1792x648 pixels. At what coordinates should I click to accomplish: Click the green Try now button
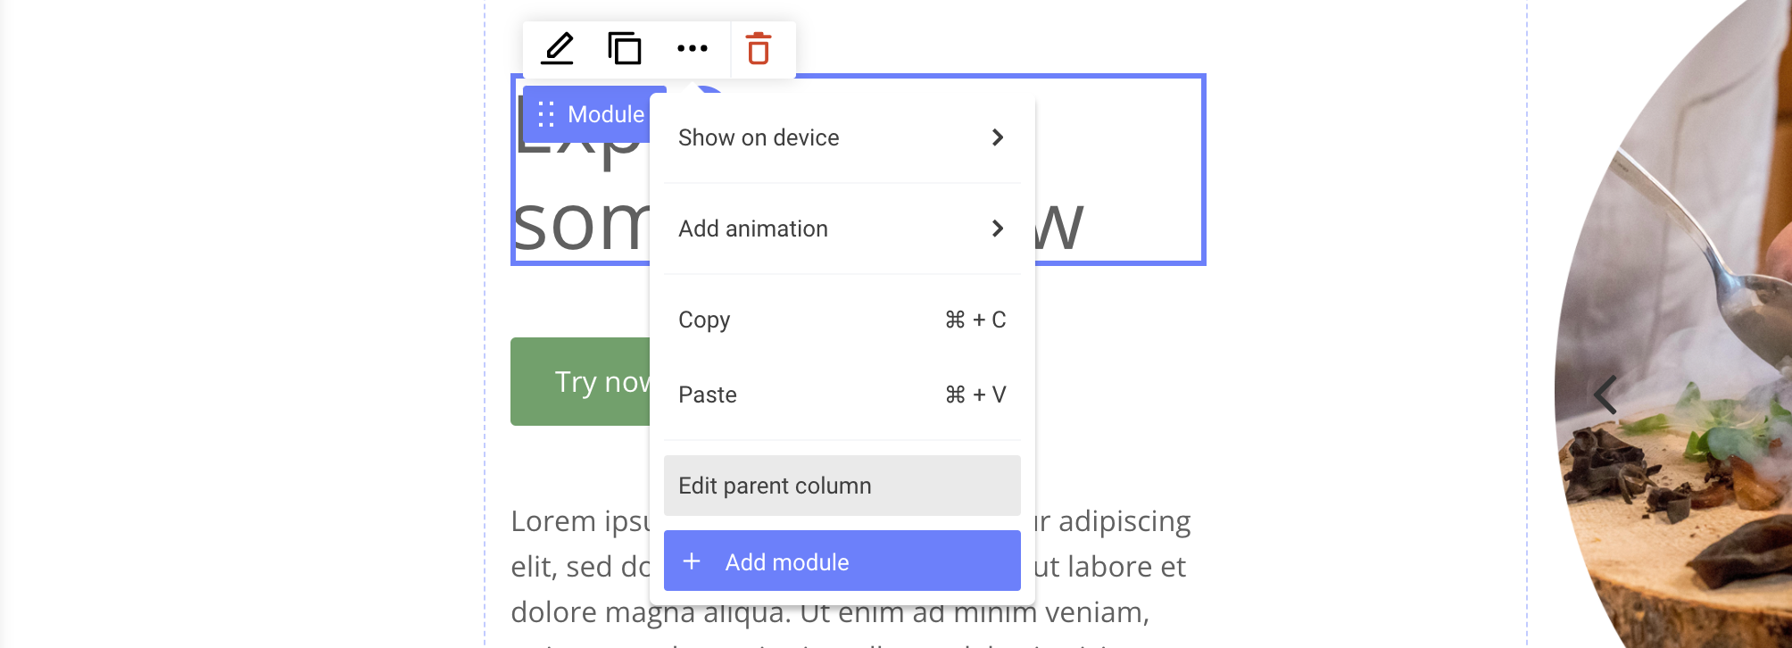(x=581, y=381)
